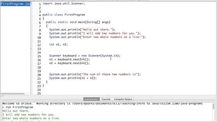The image size is (217, 122).
Task: Click the file list horizontal scrollbar thumb
Action: pos(13,94)
